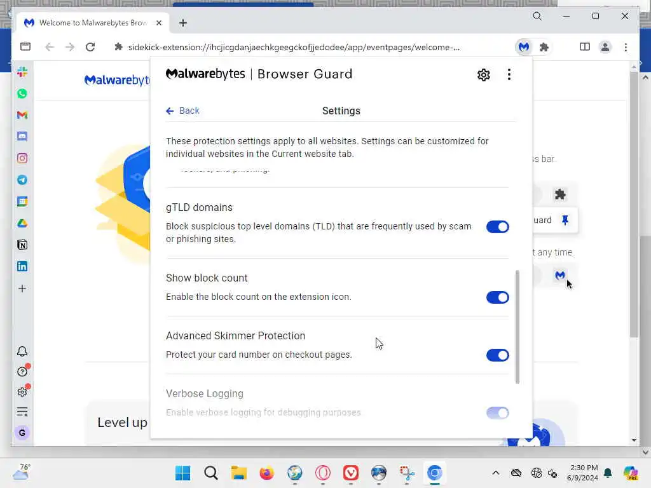Open Windows Start menu
Viewport: 651px width, 488px height.
click(182, 473)
